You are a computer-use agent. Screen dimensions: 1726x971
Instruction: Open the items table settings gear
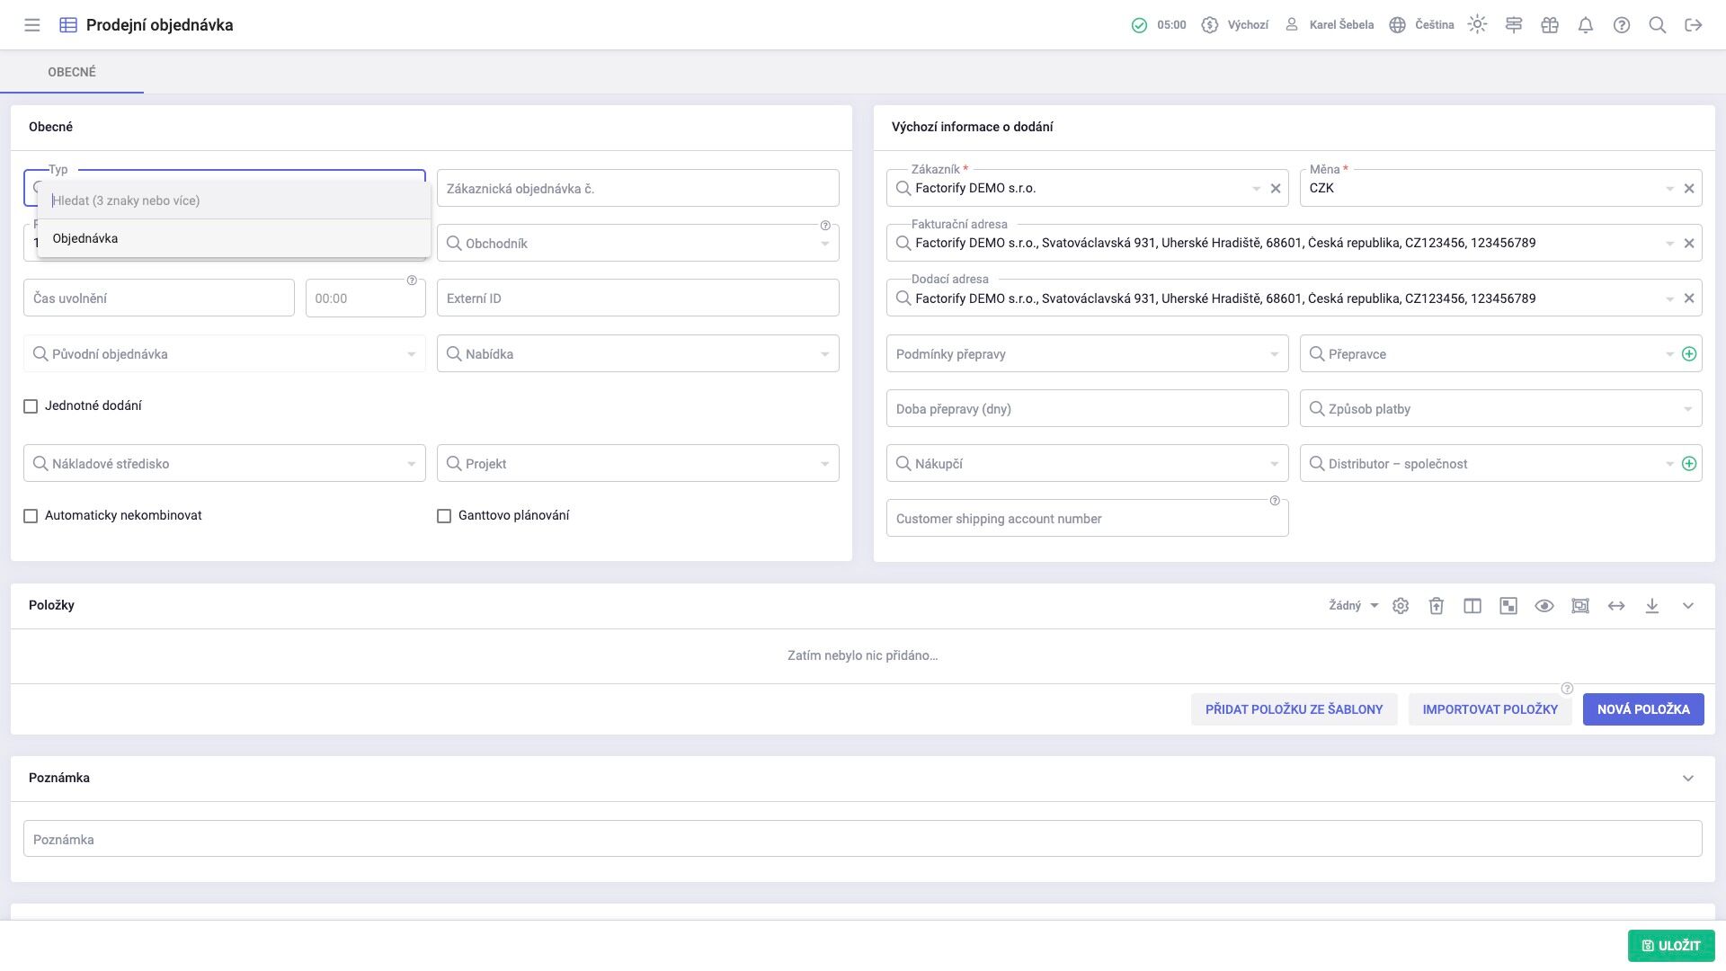(1401, 606)
